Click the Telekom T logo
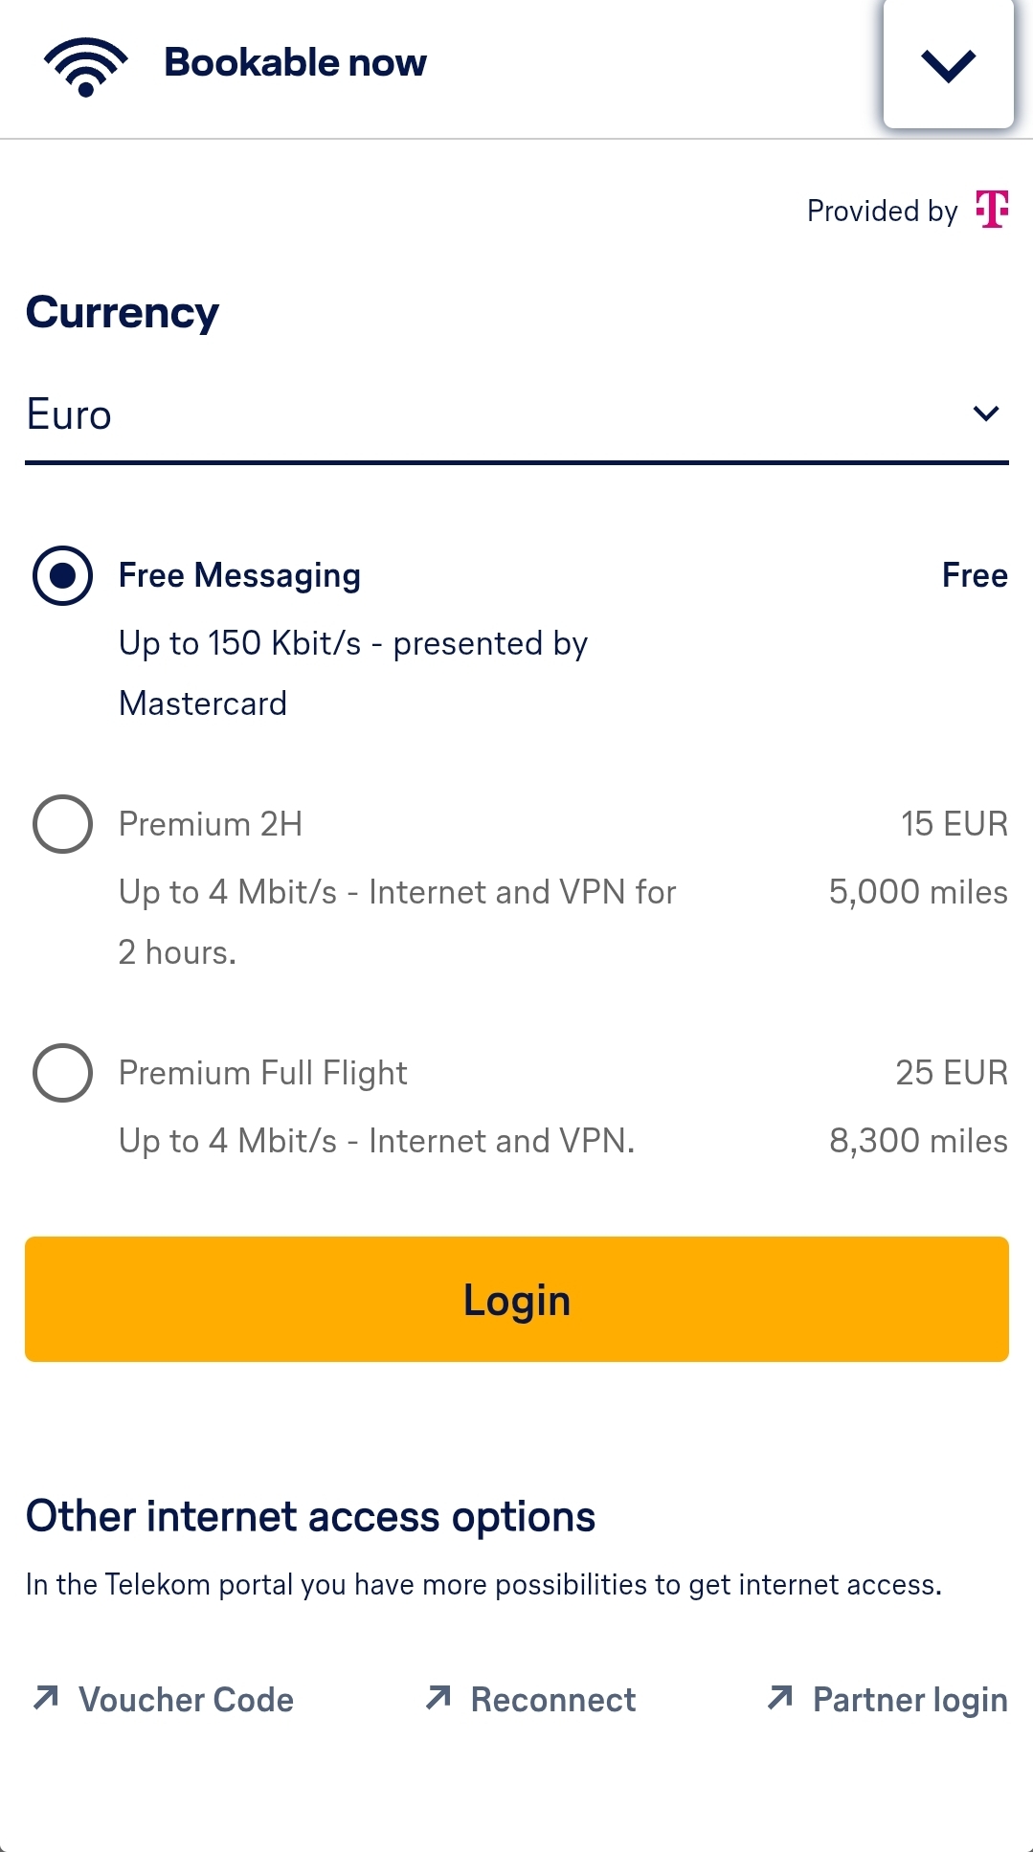Screen dimensions: 1033x1852 [x=992, y=209]
